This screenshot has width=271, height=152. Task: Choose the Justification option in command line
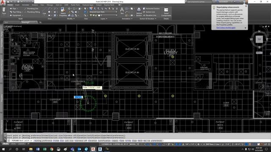tap(104, 141)
